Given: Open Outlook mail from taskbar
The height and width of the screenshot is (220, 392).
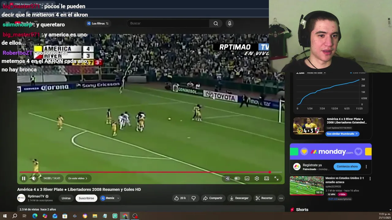Looking at the screenshot, I should tap(55, 216).
